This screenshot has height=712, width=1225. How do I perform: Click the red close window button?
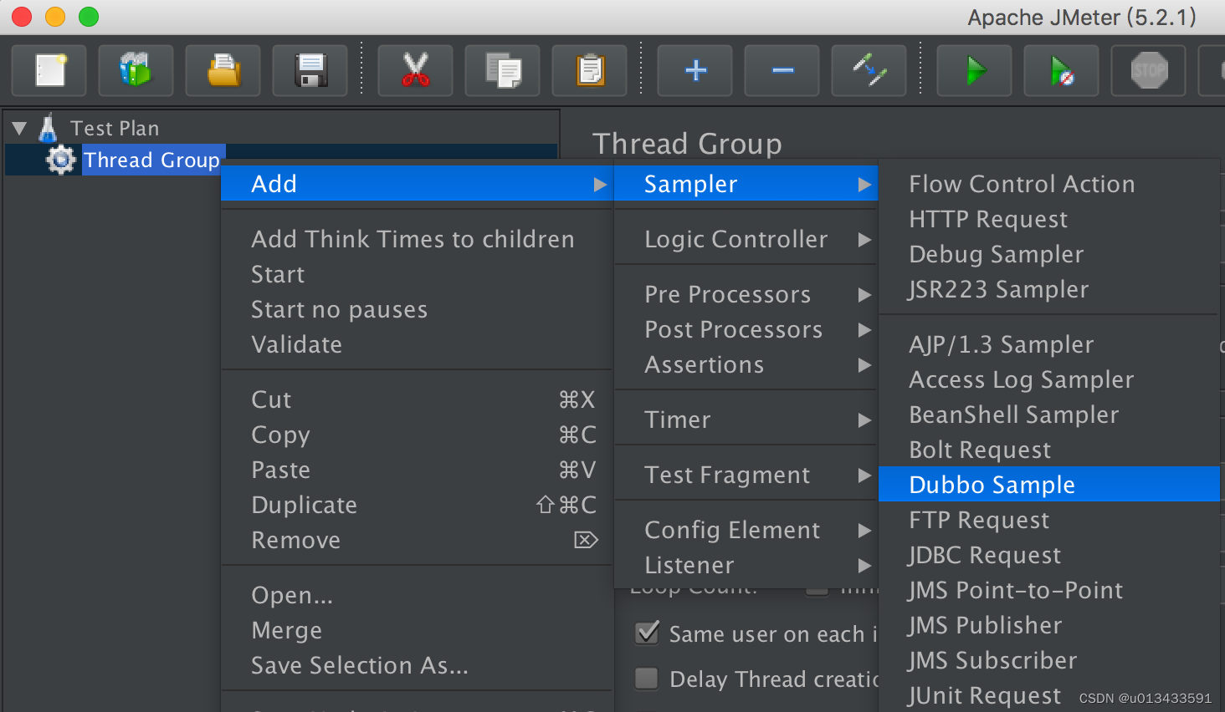click(22, 17)
